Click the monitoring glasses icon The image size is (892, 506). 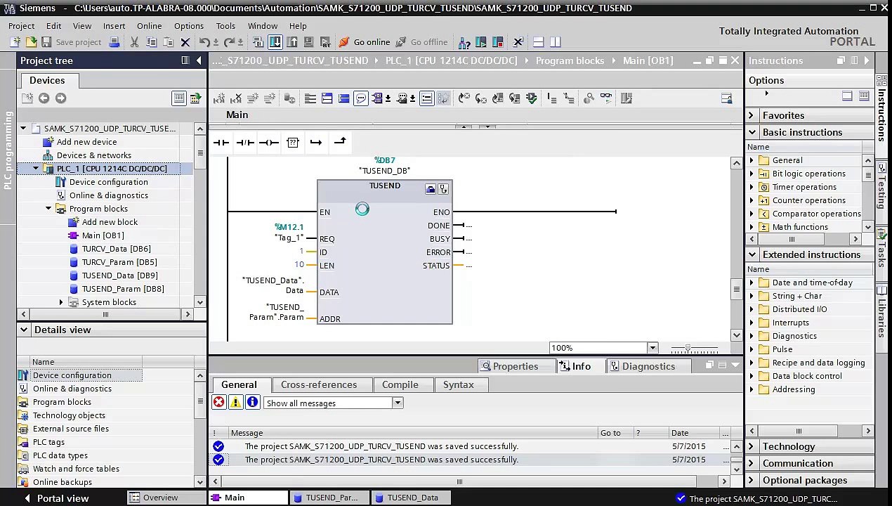[606, 98]
